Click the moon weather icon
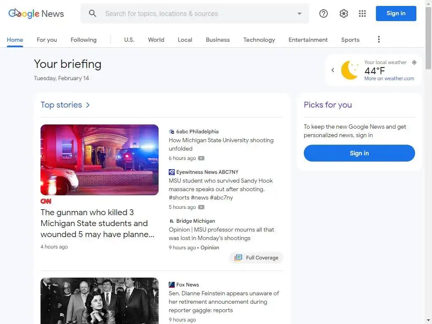Screen dimensions: 432x324 (x=350, y=70)
